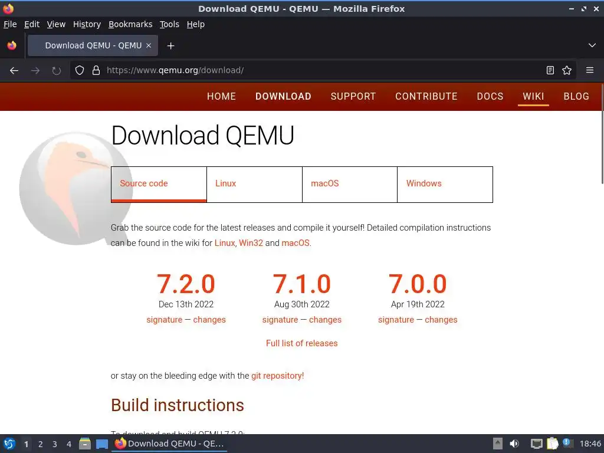
Task: Click the network tray icon
Action: (x=537, y=444)
